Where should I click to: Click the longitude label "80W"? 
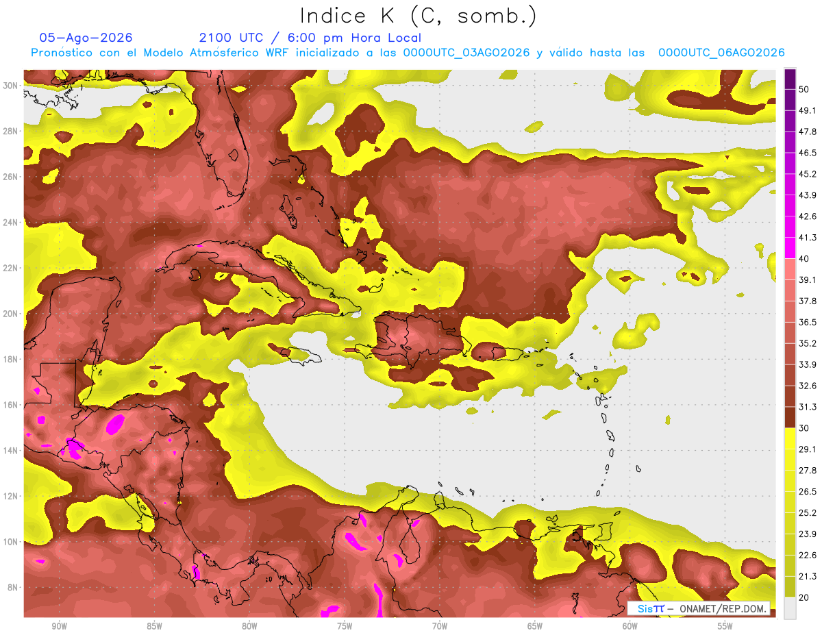249,626
